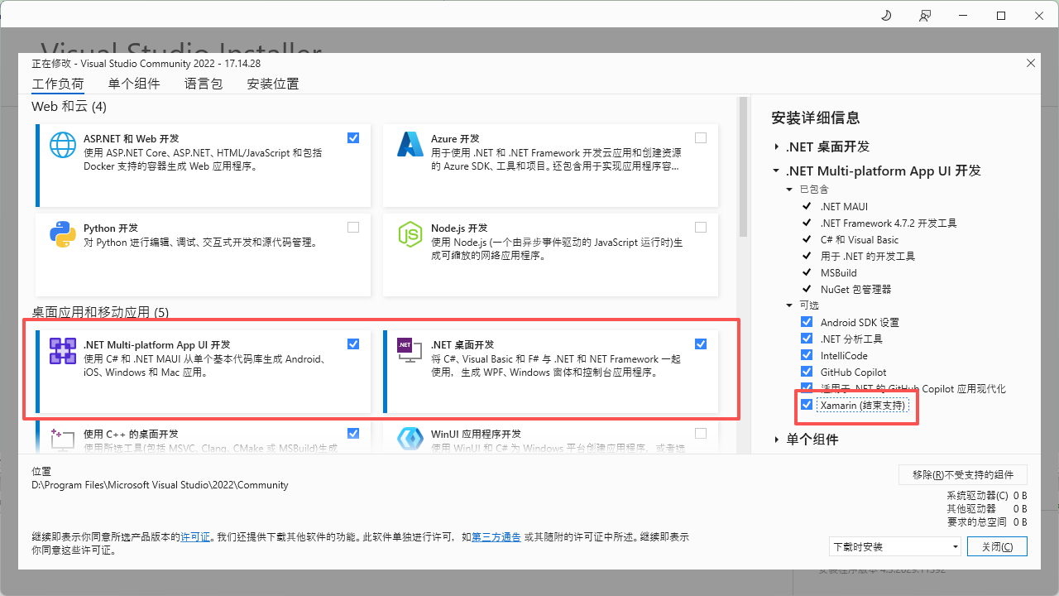This screenshot has width=1059, height=596.
Task: Close the modify dialog with X
Action: click(1030, 63)
